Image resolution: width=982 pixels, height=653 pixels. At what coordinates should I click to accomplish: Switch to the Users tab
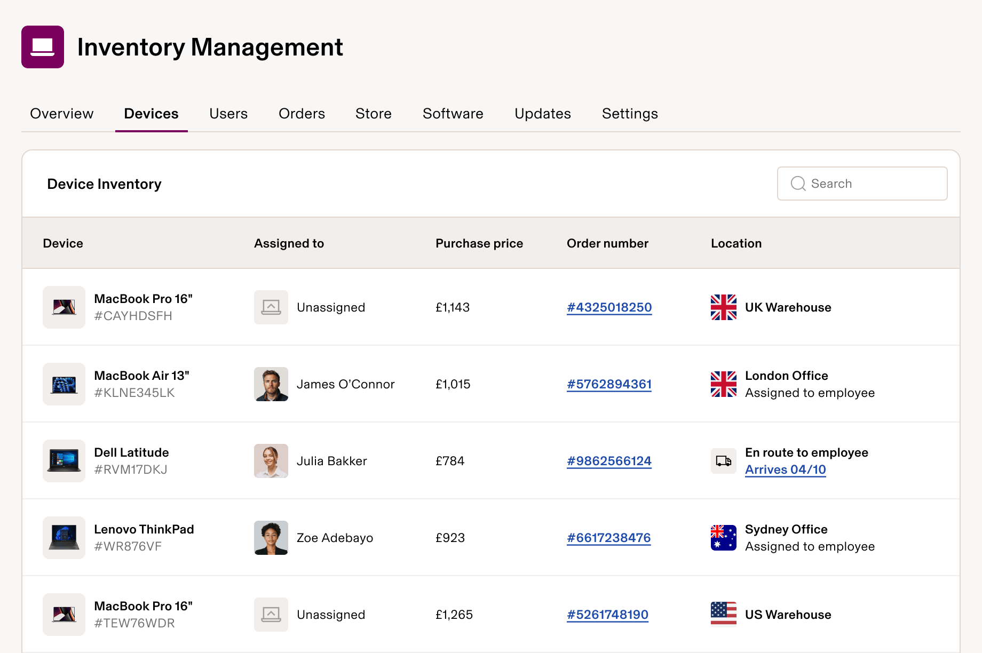pos(228,114)
